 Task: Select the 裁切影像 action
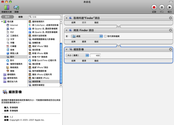[x=43, y=50]
